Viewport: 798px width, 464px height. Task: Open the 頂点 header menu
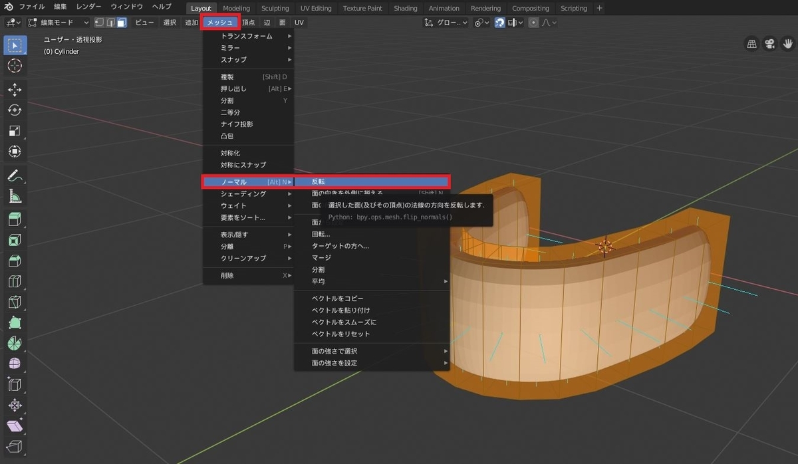pyautogui.click(x=248, y=23)
